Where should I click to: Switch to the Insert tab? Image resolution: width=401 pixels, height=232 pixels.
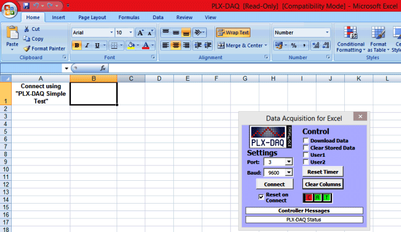[59, 17]
